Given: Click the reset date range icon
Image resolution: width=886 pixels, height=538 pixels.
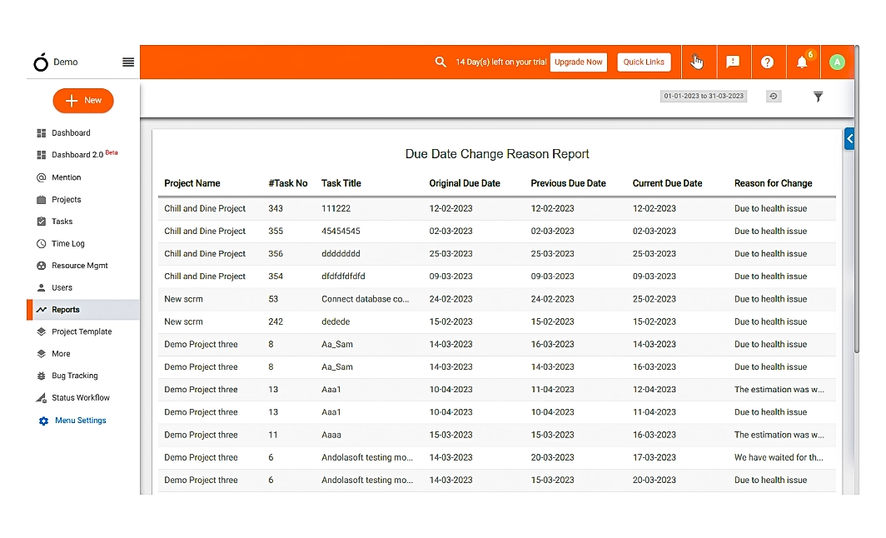Looking at the screenshot, I should 774,97.
